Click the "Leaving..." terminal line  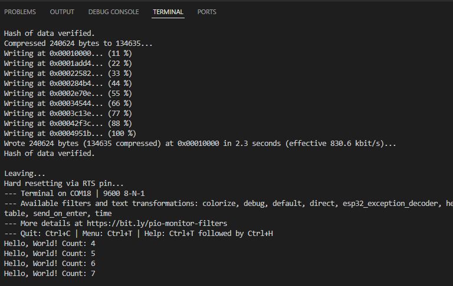click(24, 174)
